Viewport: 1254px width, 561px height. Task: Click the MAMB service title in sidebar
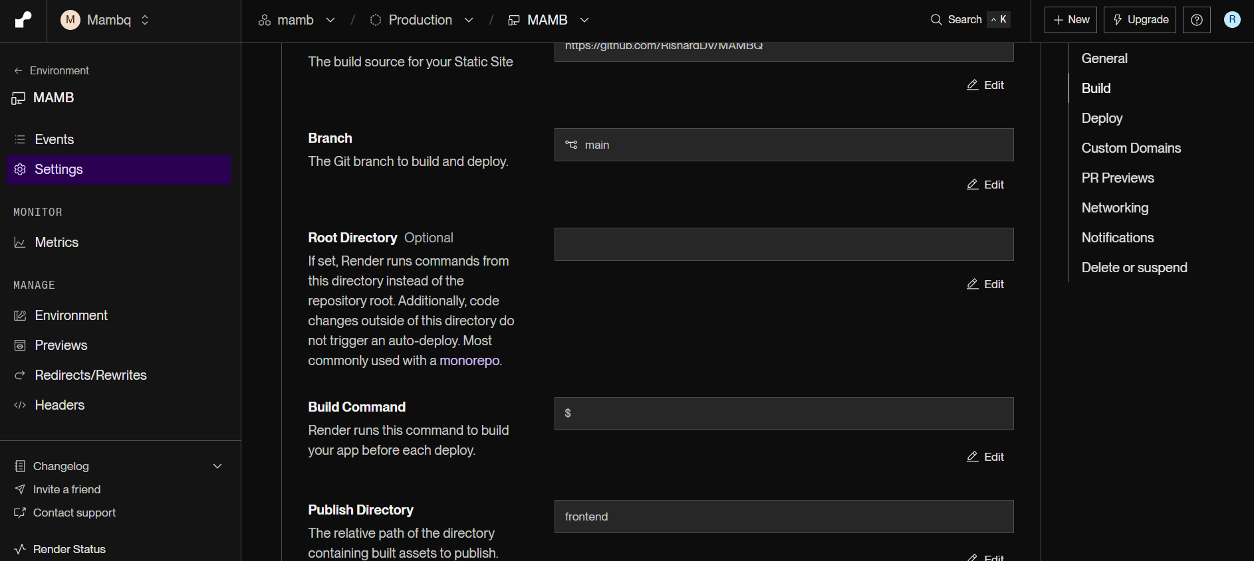click(x=53, y=98)
